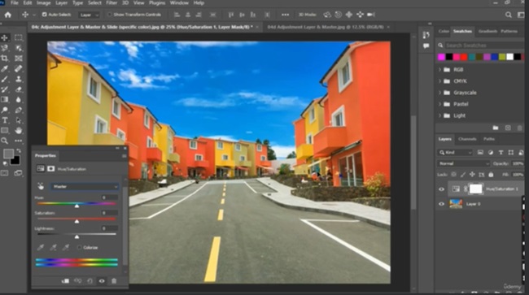Toggle Lock all layer icon
The width and height of the screenshot is (529, 295).
(x=491, y=175)
